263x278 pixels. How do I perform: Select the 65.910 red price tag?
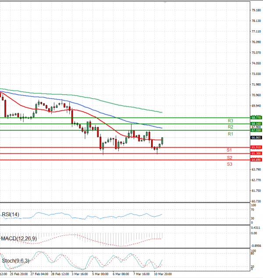pyautogui.click(x=256, y=147)
